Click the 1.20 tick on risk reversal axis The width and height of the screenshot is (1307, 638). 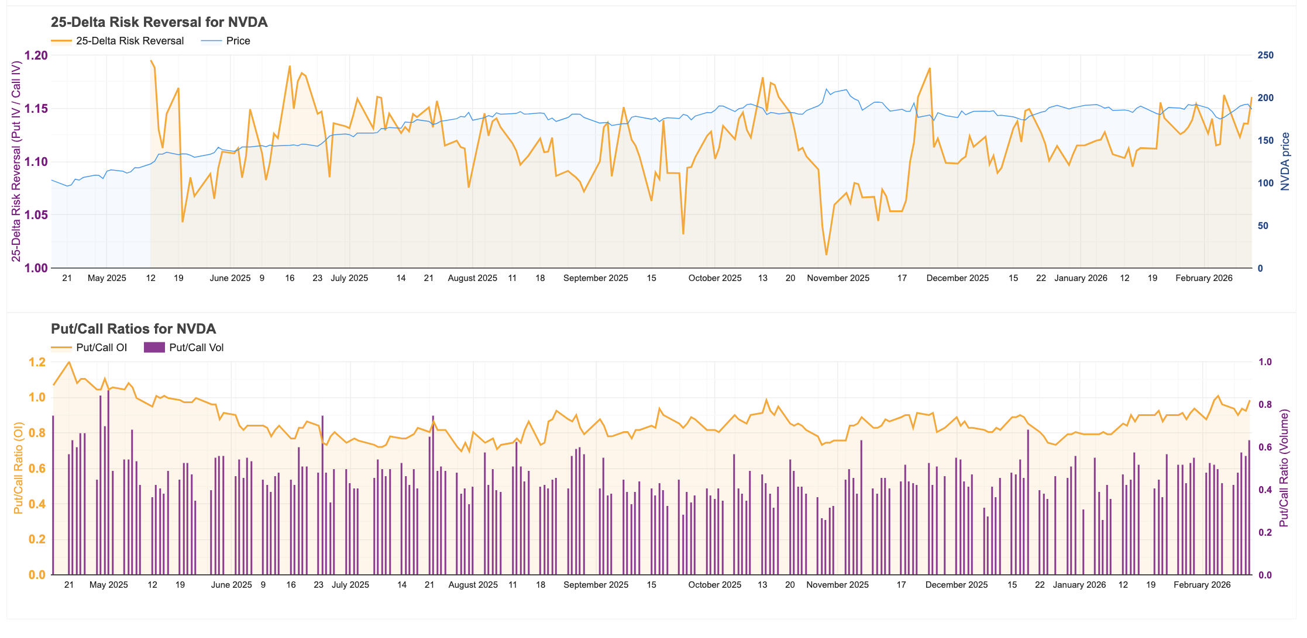(x=36, y=56)
